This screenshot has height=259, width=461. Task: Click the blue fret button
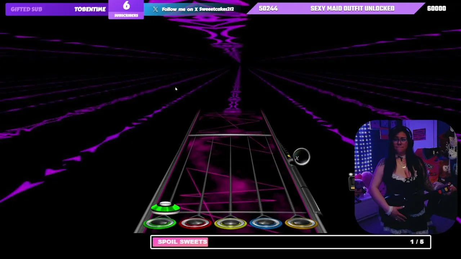[265, 223]
